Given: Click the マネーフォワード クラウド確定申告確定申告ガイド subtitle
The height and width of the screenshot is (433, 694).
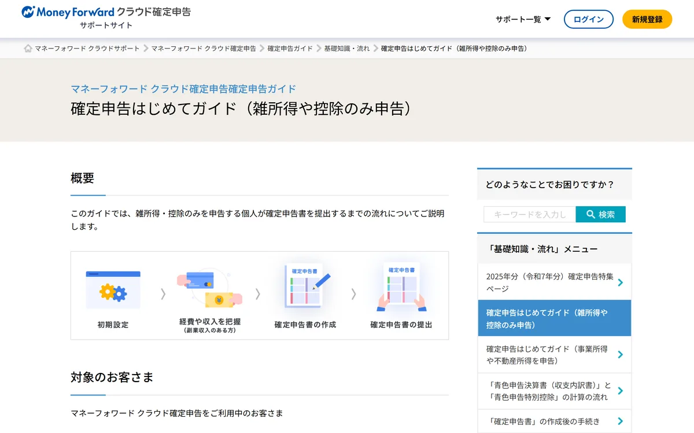Looking at the screenshot, I should tap(183, 89).
